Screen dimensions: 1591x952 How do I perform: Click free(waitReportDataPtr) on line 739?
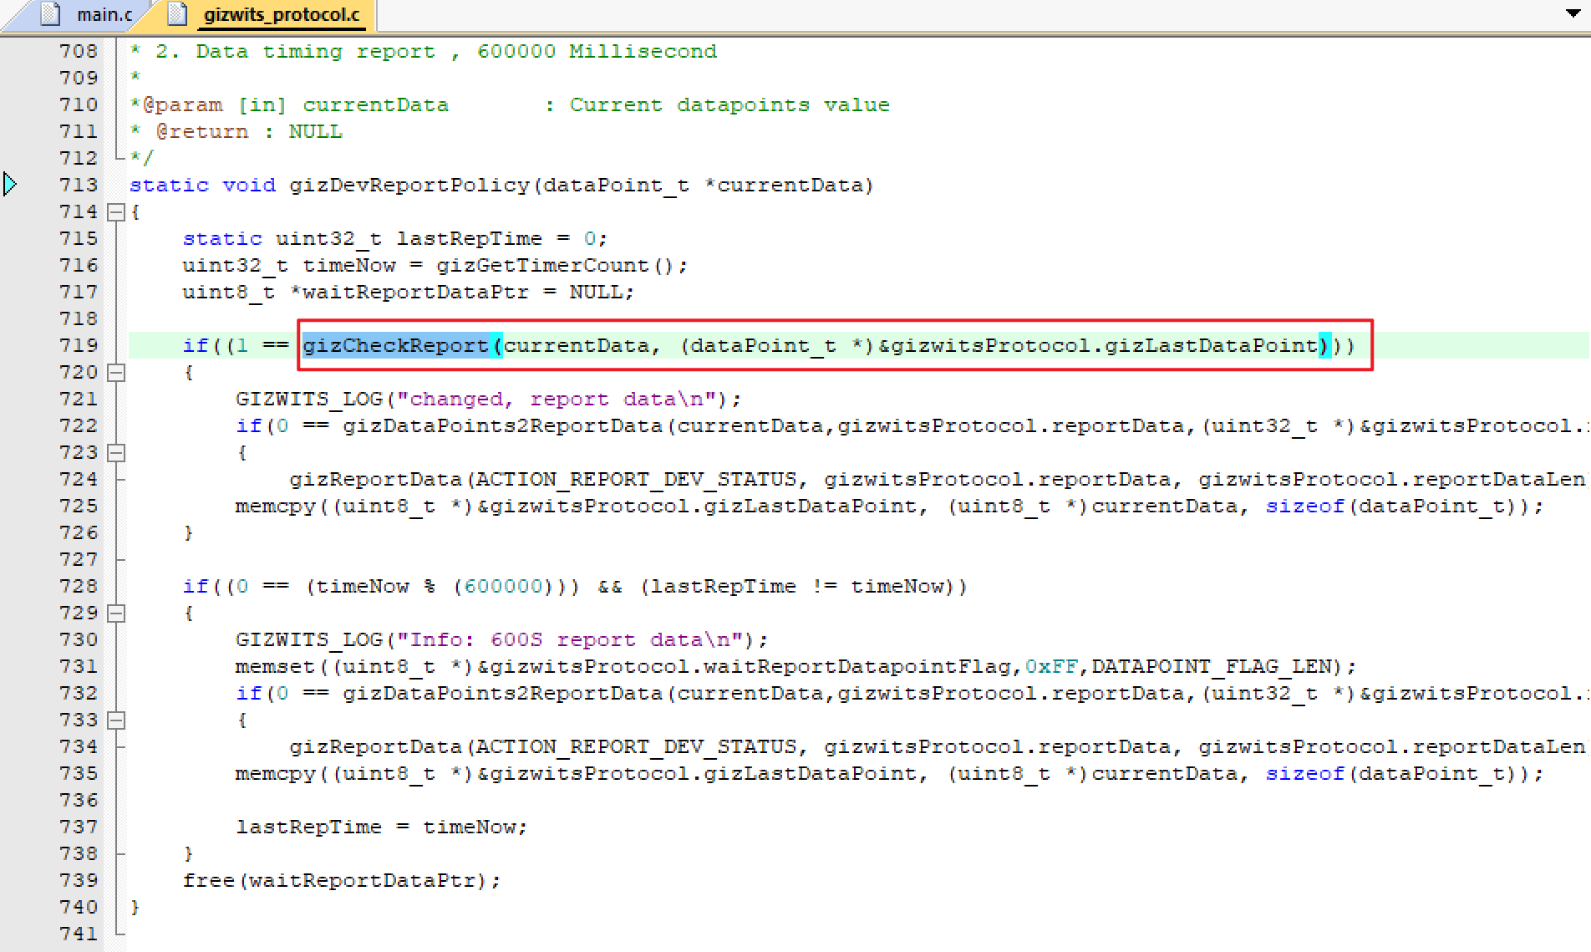click(x=341, y=880)
